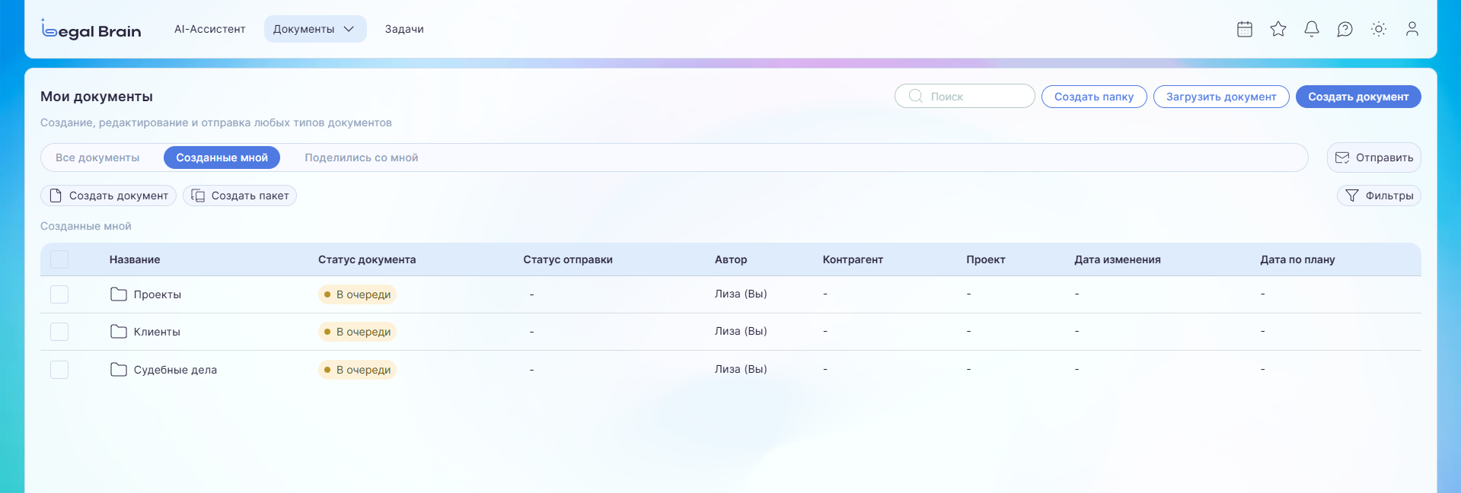Open the Проекты folder
Viewport: 1461px width, 493px height.
coord(157,294)
